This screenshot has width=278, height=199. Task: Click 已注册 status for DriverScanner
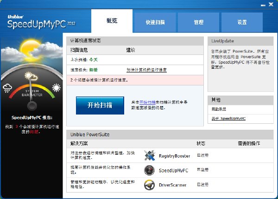click(x=202, y=185)
